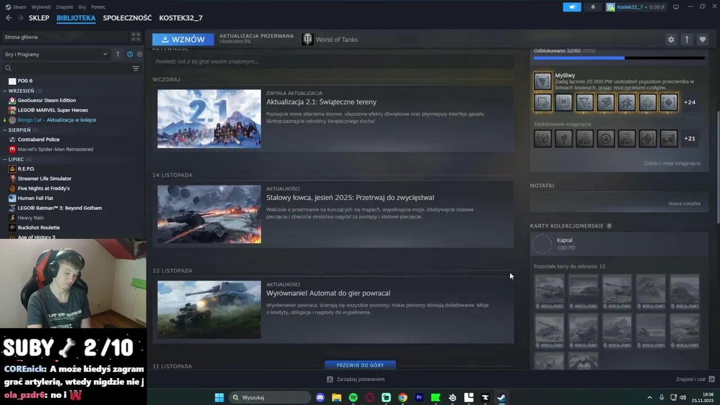The height and width of the screenshot is (405, 720).
Task: Open the notifications bell
Action: (593, 7)
